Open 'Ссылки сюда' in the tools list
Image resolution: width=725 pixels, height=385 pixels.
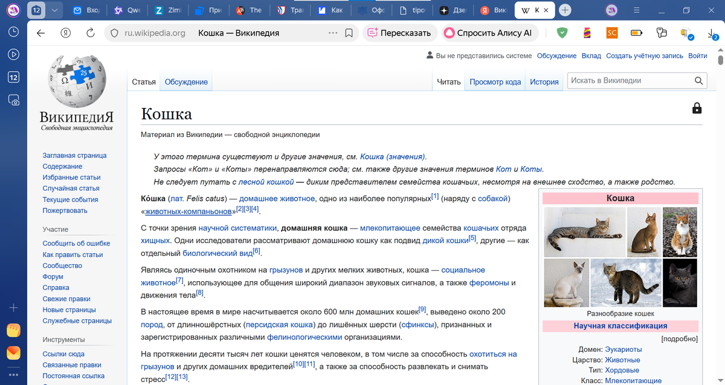(63, 354)
